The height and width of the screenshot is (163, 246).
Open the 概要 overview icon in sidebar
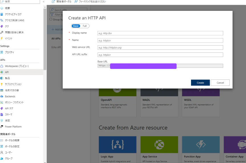point(2,8)
